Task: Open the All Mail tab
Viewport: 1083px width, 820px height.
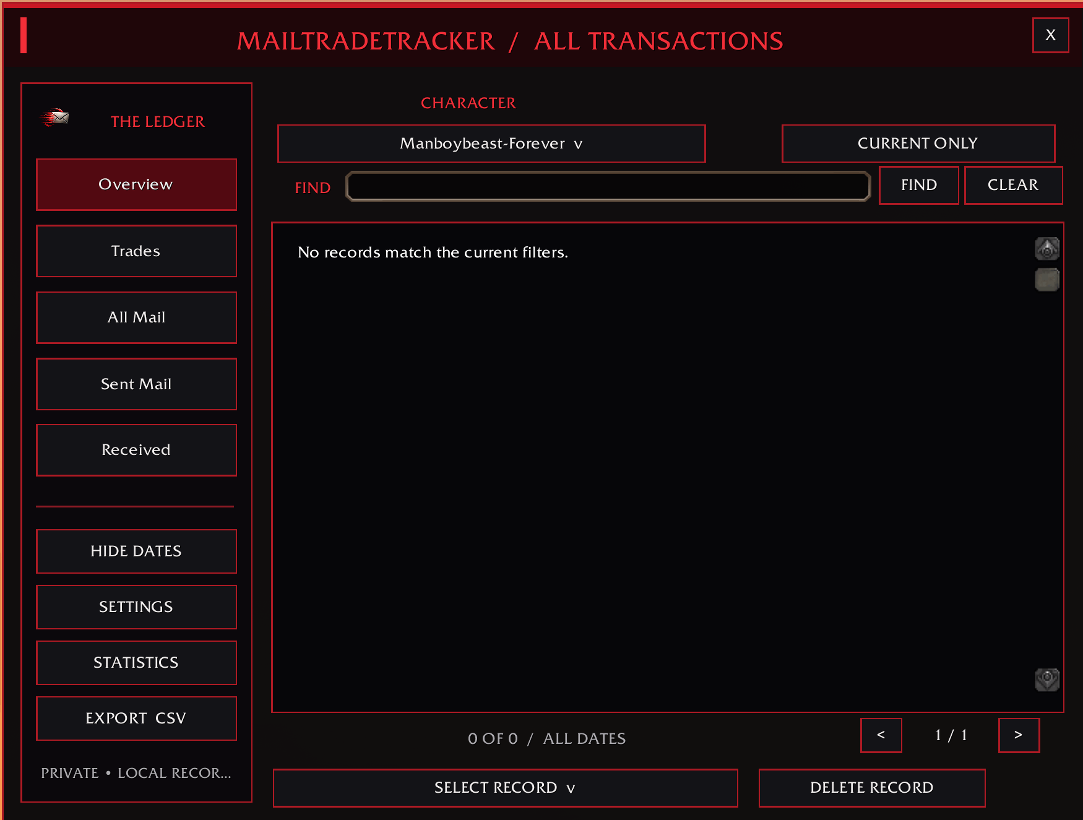Action: 136,317
